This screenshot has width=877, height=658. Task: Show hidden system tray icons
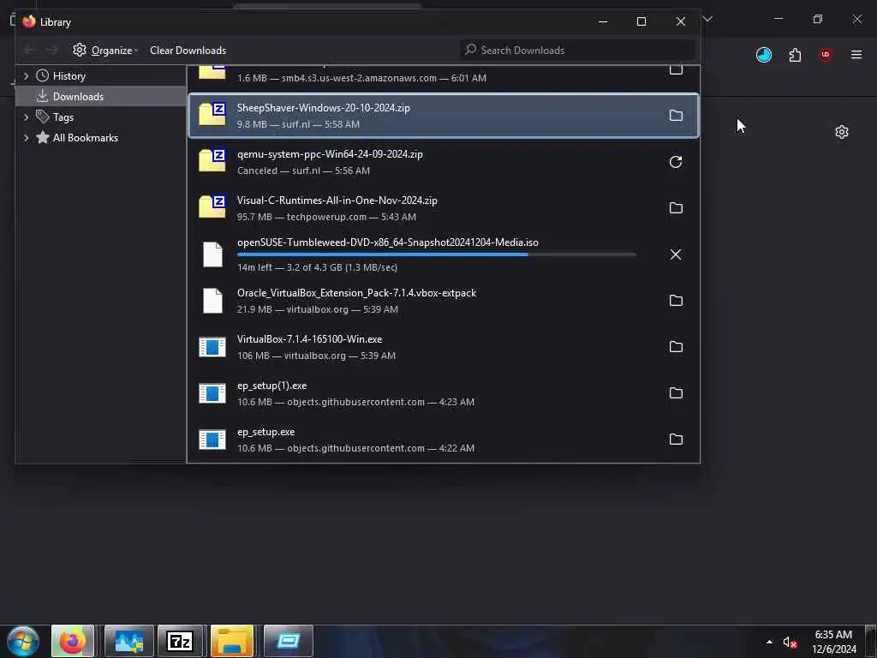click(770, 642)
